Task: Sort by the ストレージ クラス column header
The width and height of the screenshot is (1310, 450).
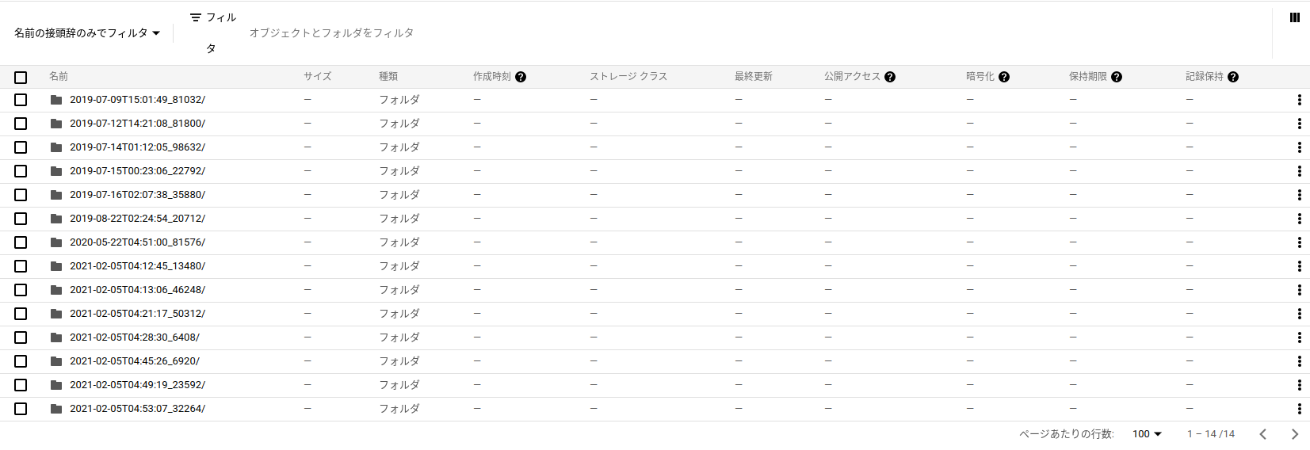Action: [628, 77]
